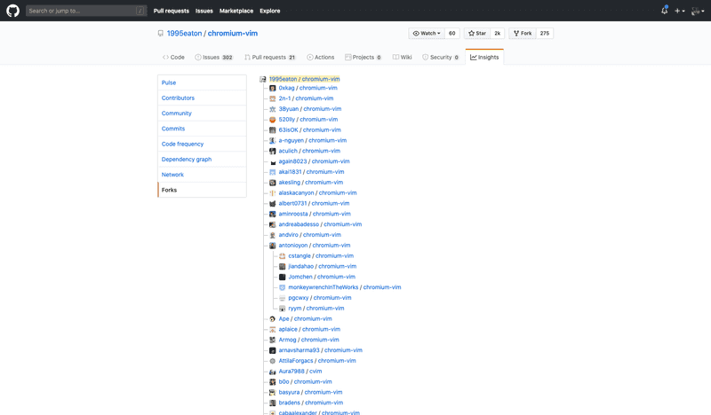This screenshot has height=415, width=711.
Task: Click the fork count 275
Action: tap(545, 34)
